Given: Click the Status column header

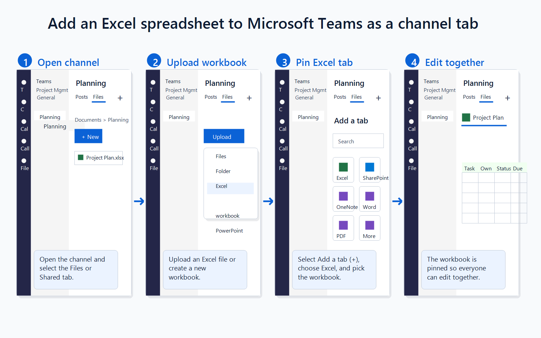Looking at the screenshot, I should (504, 168).
